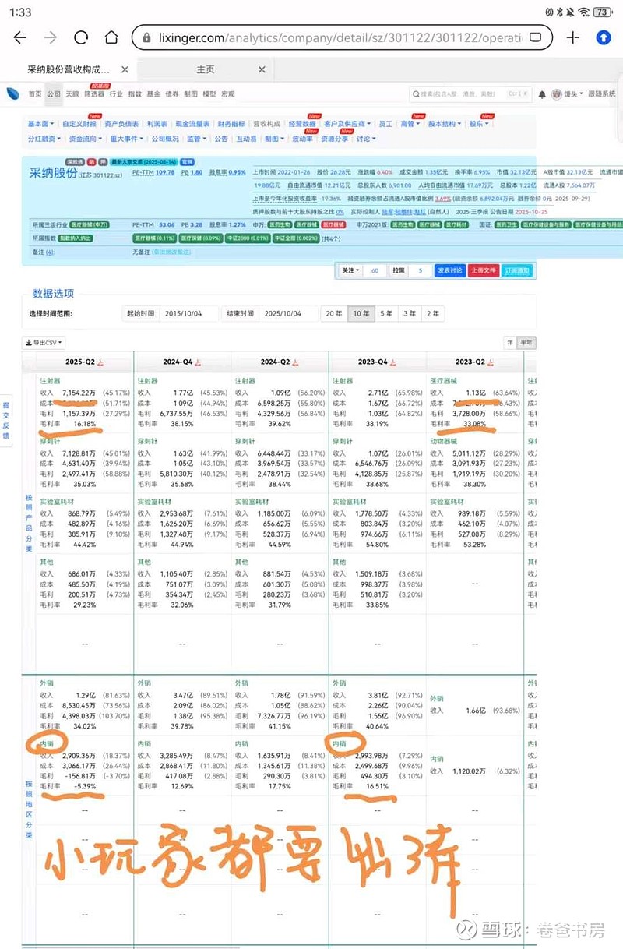Select the 20年 time range

point(334,313)
